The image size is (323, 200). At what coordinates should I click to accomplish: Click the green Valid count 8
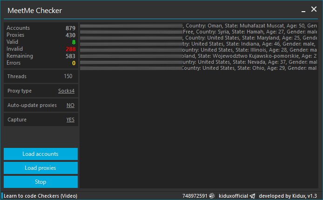pos(74,42)
